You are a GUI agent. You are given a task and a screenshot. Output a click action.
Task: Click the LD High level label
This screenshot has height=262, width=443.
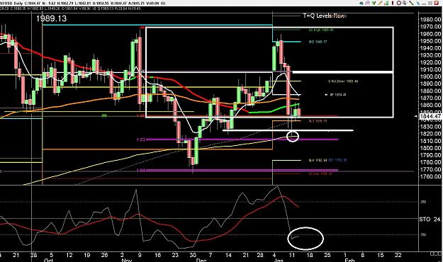321,30
